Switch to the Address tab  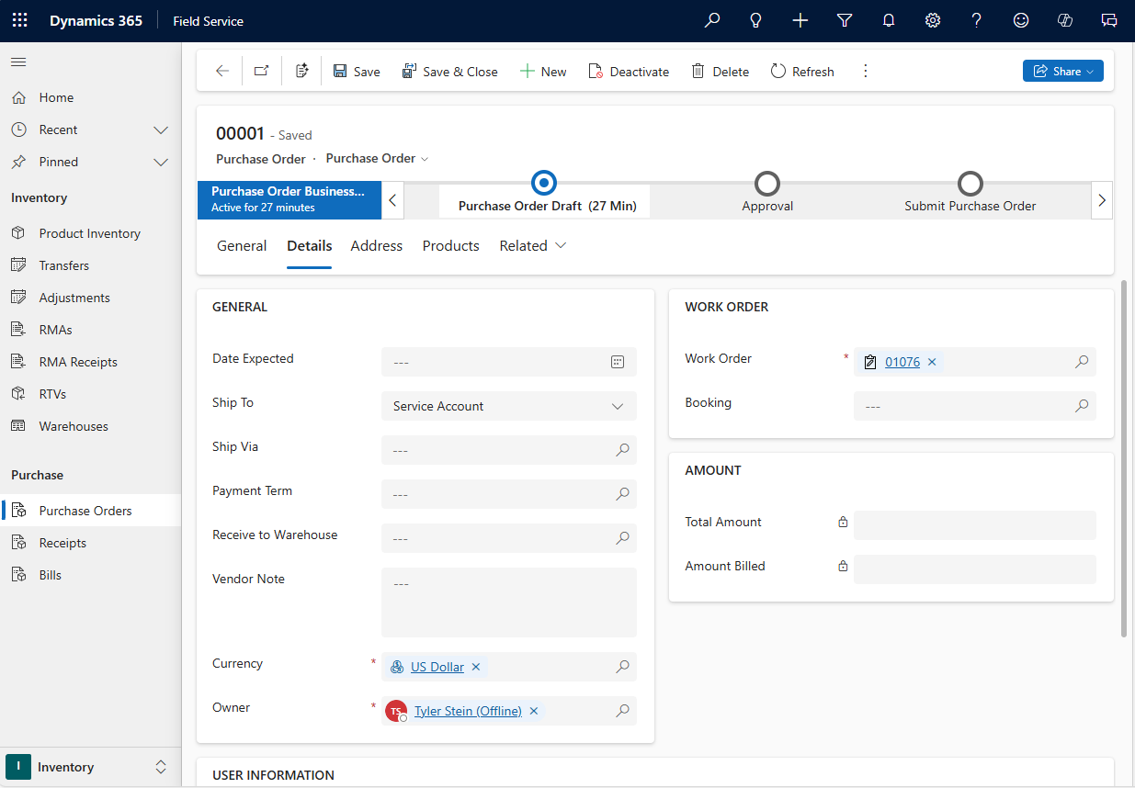(376, 245)
